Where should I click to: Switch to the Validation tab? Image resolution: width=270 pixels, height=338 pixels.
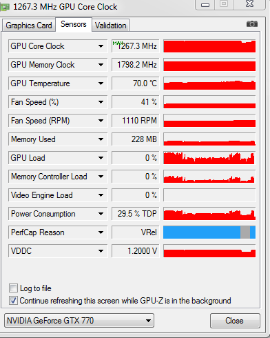(x=111, y=26)
